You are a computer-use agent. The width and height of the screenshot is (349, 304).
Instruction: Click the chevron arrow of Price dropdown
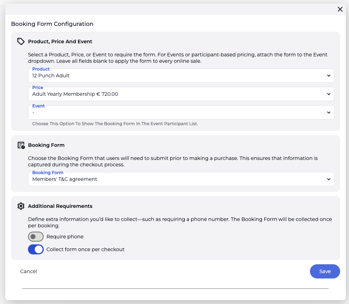click(x=329, y=94)
